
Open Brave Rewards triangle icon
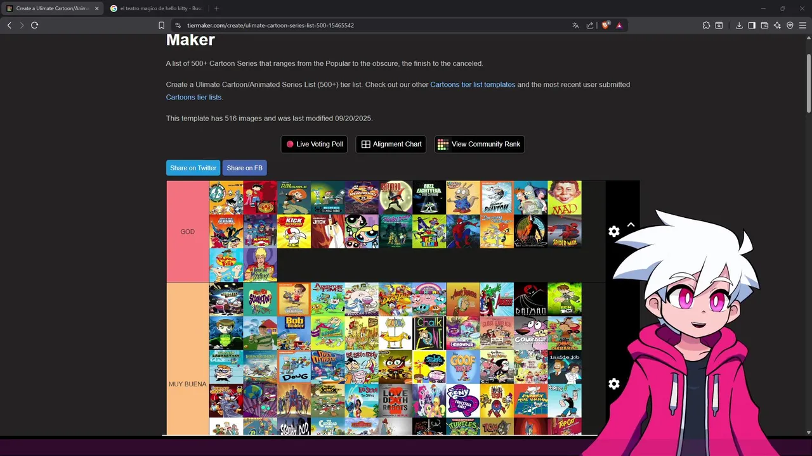point(619,25)
